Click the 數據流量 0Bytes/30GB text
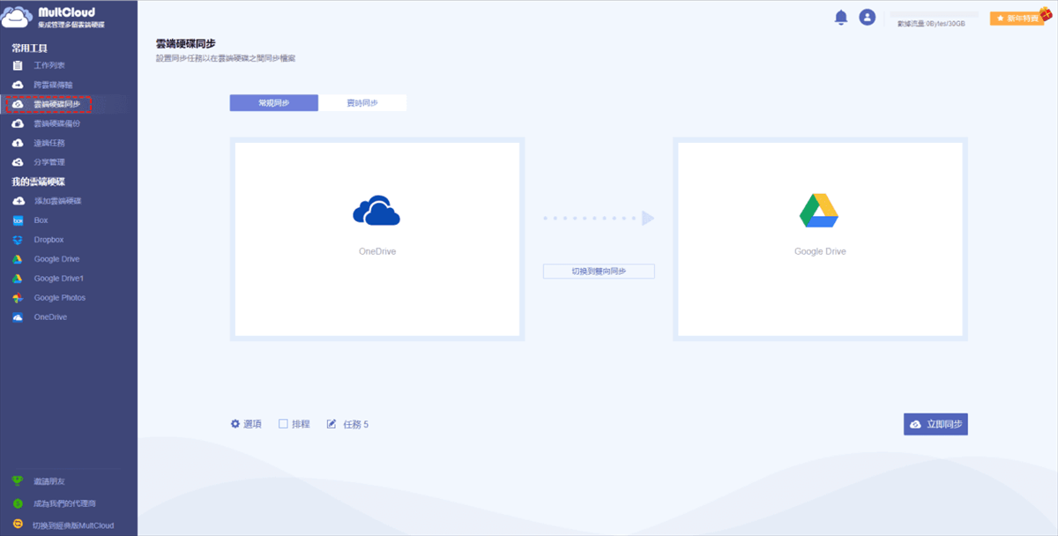Screen dimensions: 1058x536 coord(931,24)
